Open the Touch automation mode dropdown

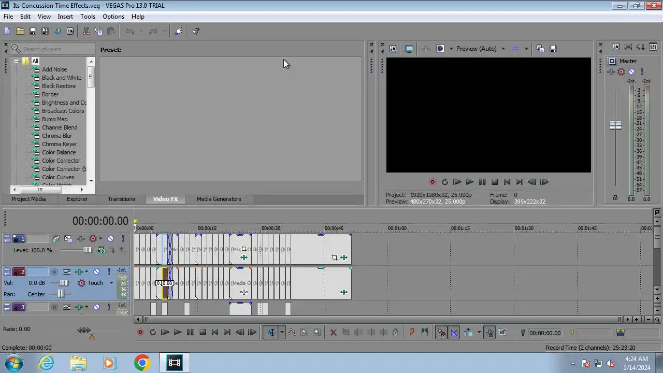point(111,283)
